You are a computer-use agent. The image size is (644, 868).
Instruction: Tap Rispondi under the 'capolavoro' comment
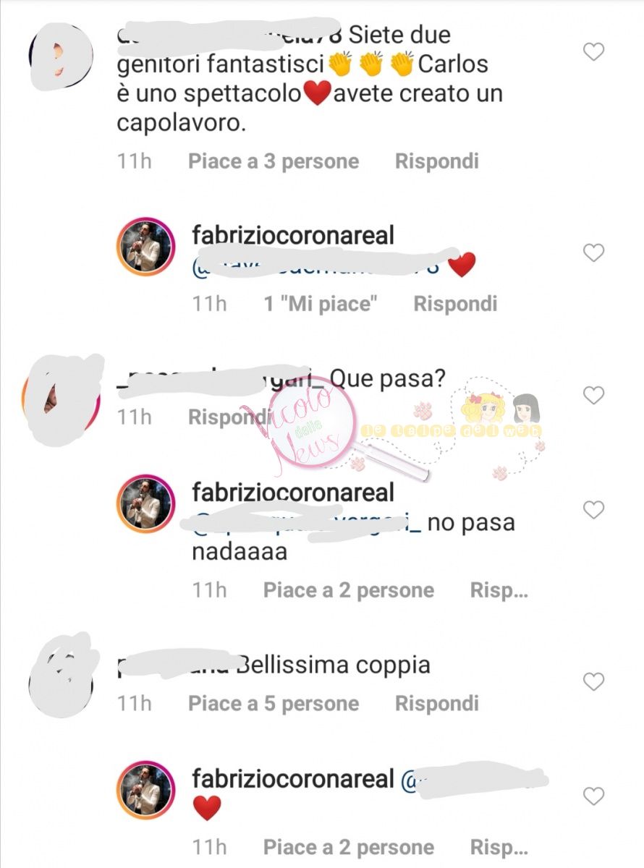[x=436, y=161]
